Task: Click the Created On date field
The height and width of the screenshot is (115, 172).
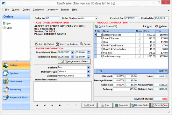Action: point(131,18)
